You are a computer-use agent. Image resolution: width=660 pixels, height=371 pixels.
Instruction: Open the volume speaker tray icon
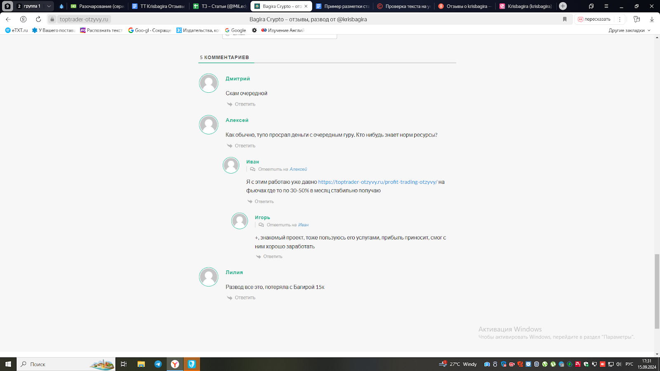tap(619, 364)
